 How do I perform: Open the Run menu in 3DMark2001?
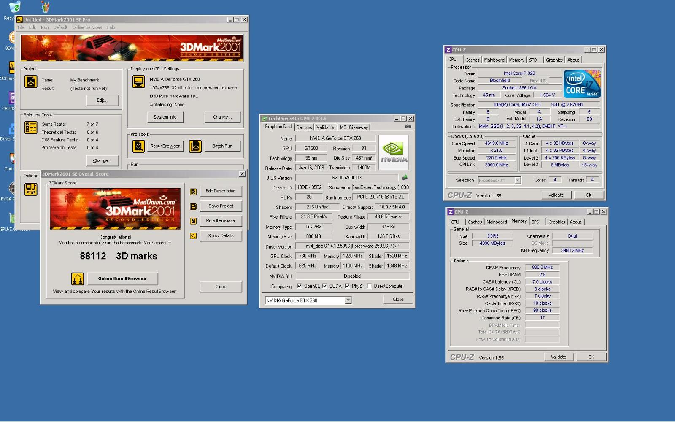(x=45, y=27)
